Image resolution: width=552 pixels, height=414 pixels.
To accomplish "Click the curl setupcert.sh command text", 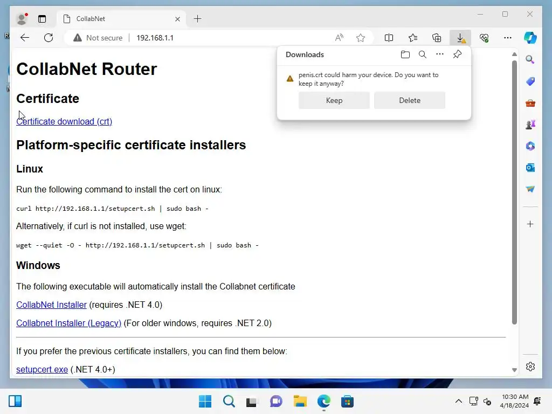I will (112, 209).
